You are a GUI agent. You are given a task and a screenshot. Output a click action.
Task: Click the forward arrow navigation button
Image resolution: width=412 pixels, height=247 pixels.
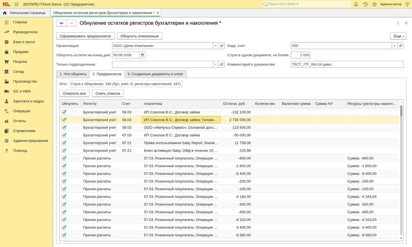click(x=72, y=23)
